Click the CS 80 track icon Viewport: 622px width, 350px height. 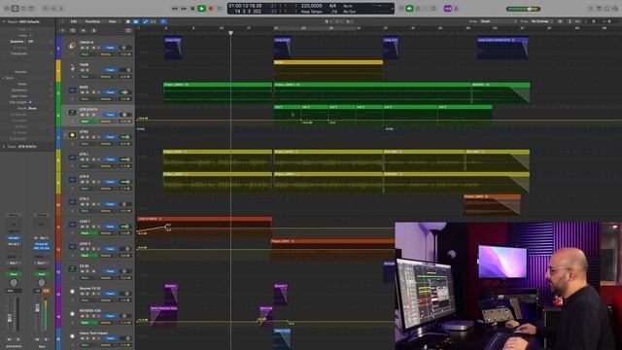click(x=72, y=269)
